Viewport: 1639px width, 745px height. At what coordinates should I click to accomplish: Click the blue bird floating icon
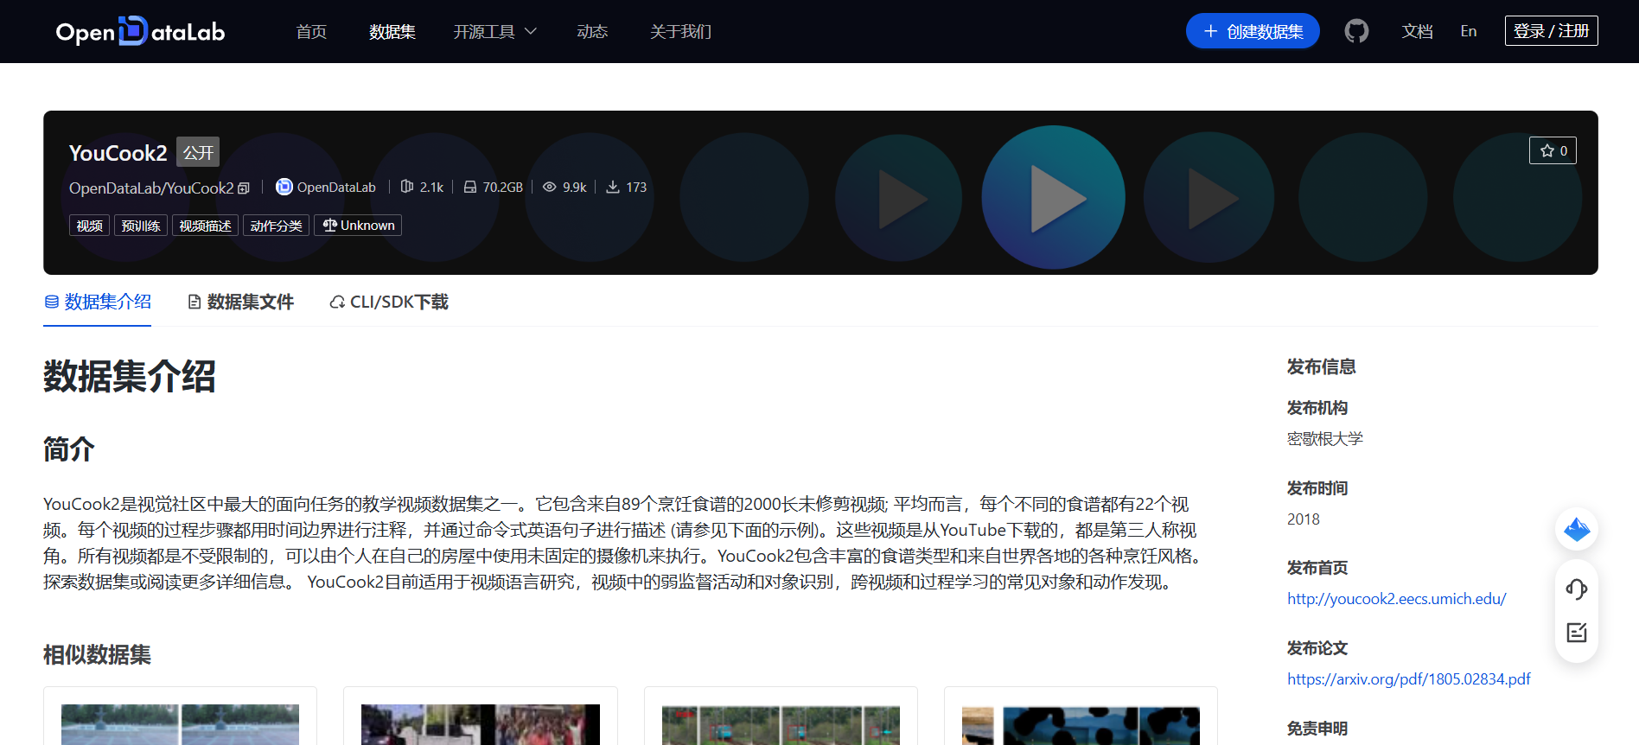[1576, 529]
